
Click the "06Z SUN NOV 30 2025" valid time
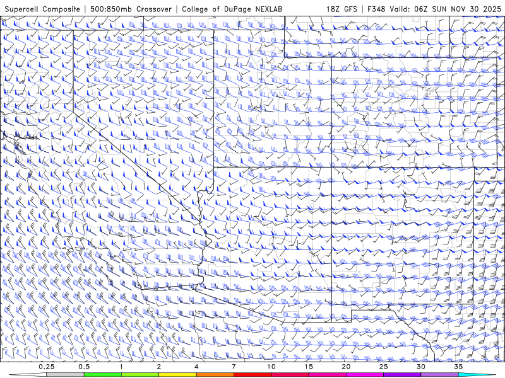tap(458, 9)
